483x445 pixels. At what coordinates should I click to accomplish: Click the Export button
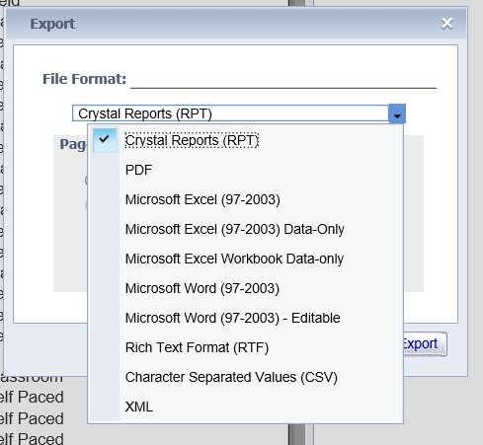tap(425, 344)
